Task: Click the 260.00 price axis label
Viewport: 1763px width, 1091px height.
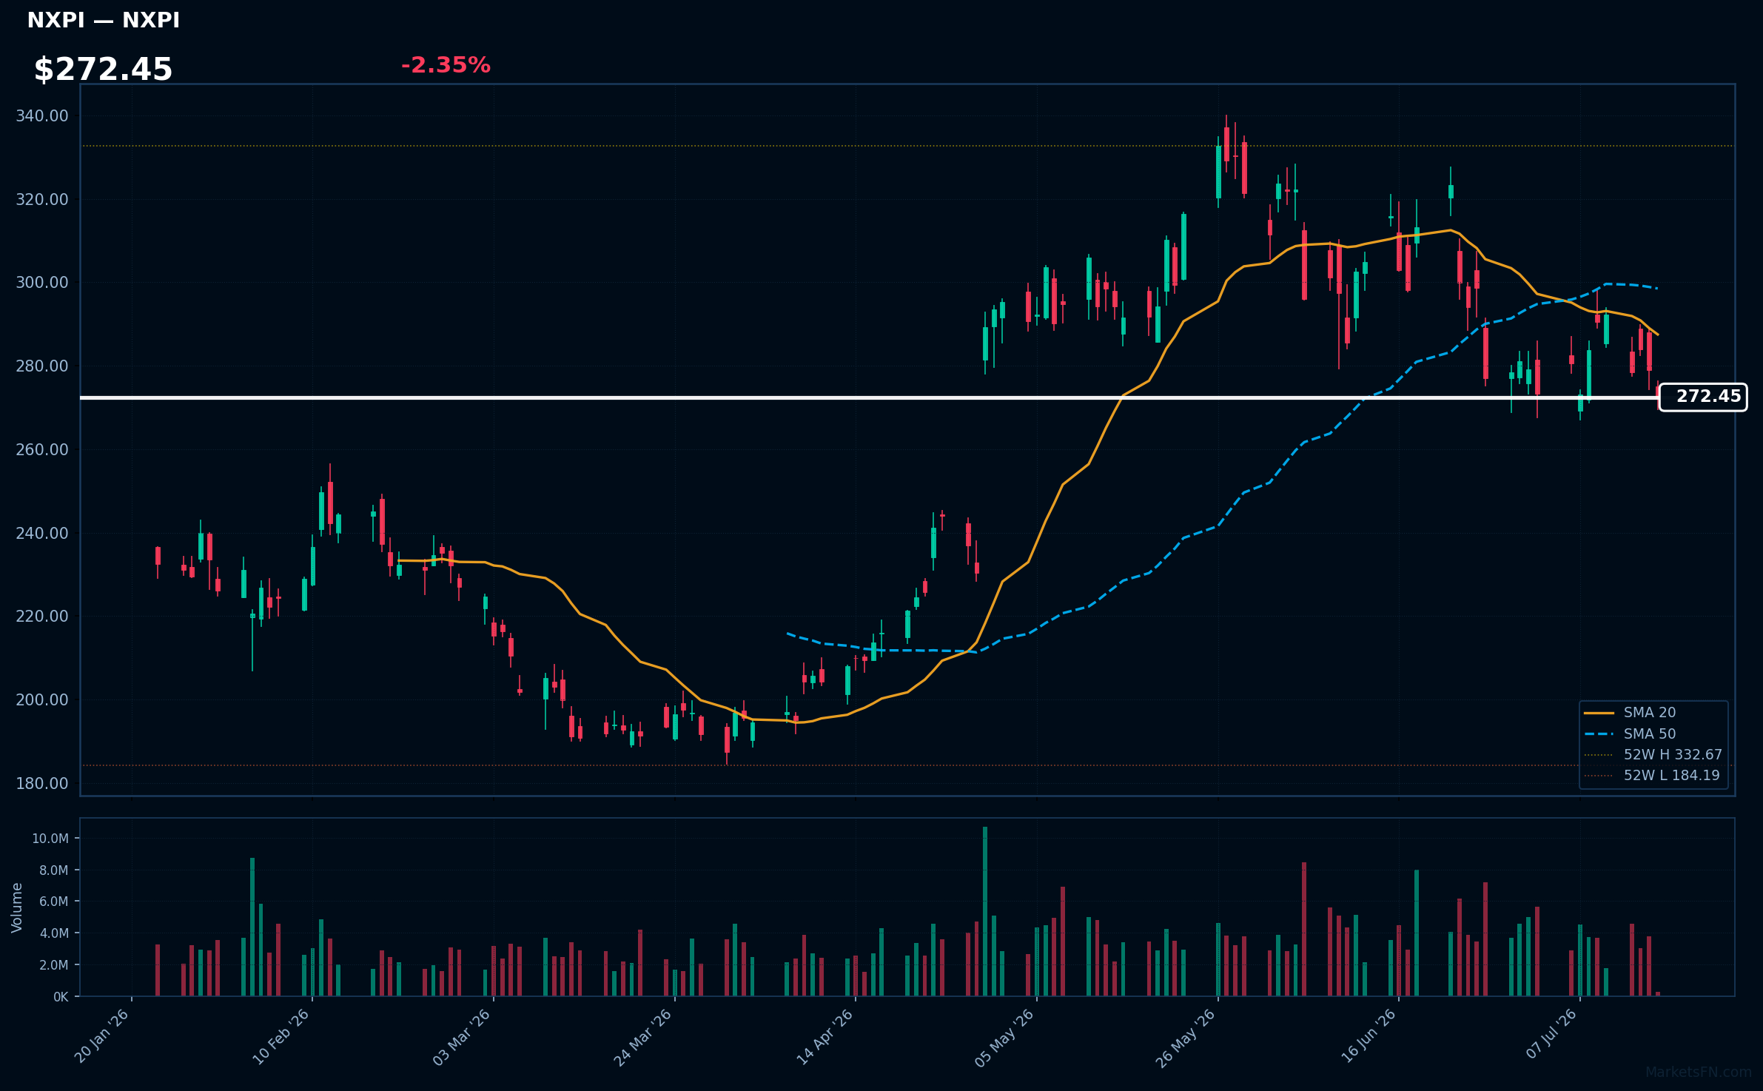Action: [x=42, y=450]
